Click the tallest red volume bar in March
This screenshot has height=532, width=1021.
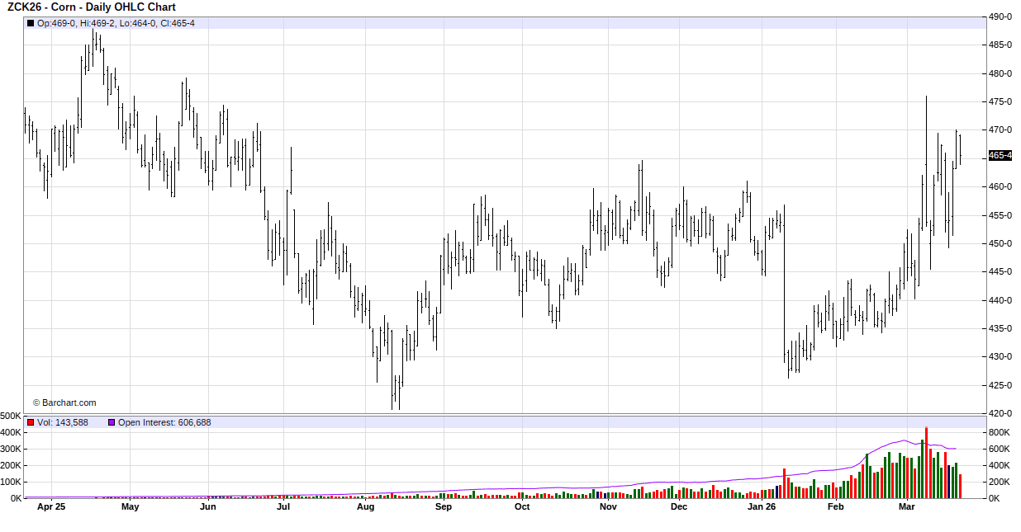926,462
